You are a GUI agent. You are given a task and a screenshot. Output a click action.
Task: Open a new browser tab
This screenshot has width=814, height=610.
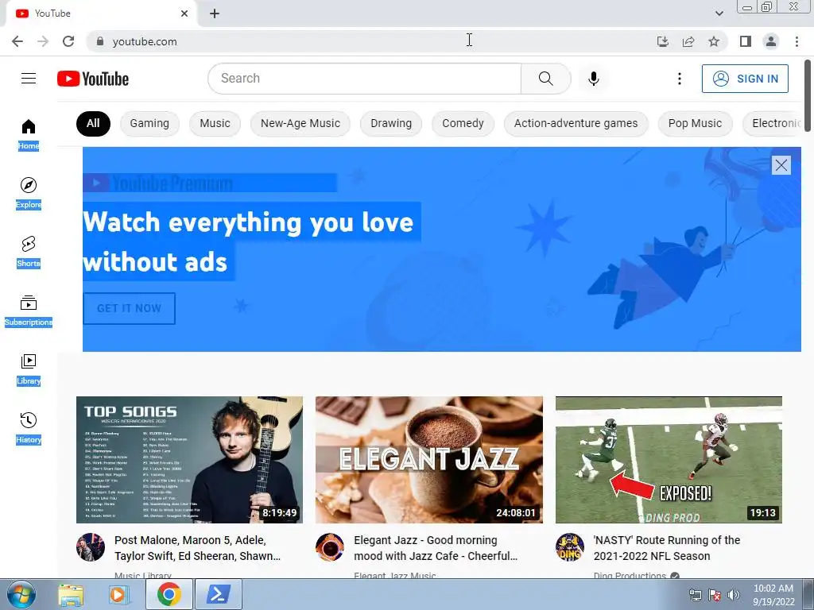[x=215, y=14]
